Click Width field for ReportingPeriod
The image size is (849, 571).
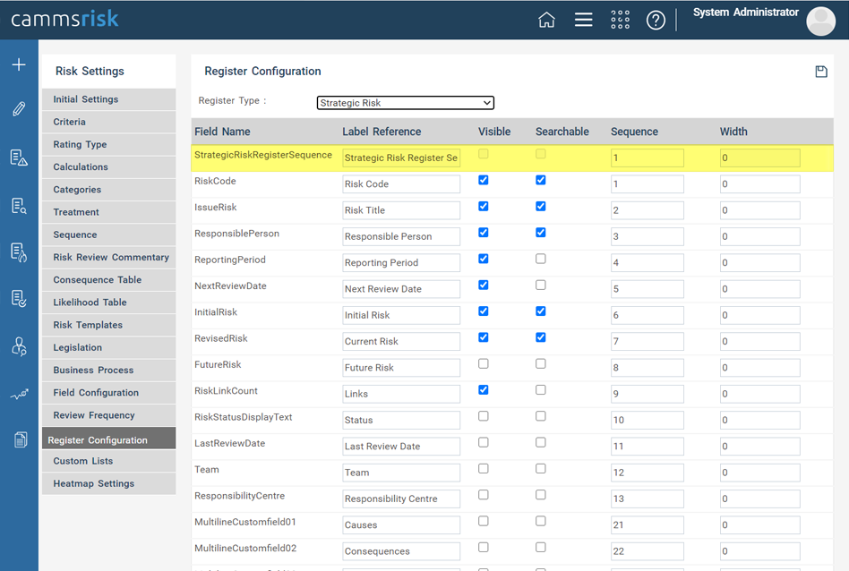click(x=759, y=262)
